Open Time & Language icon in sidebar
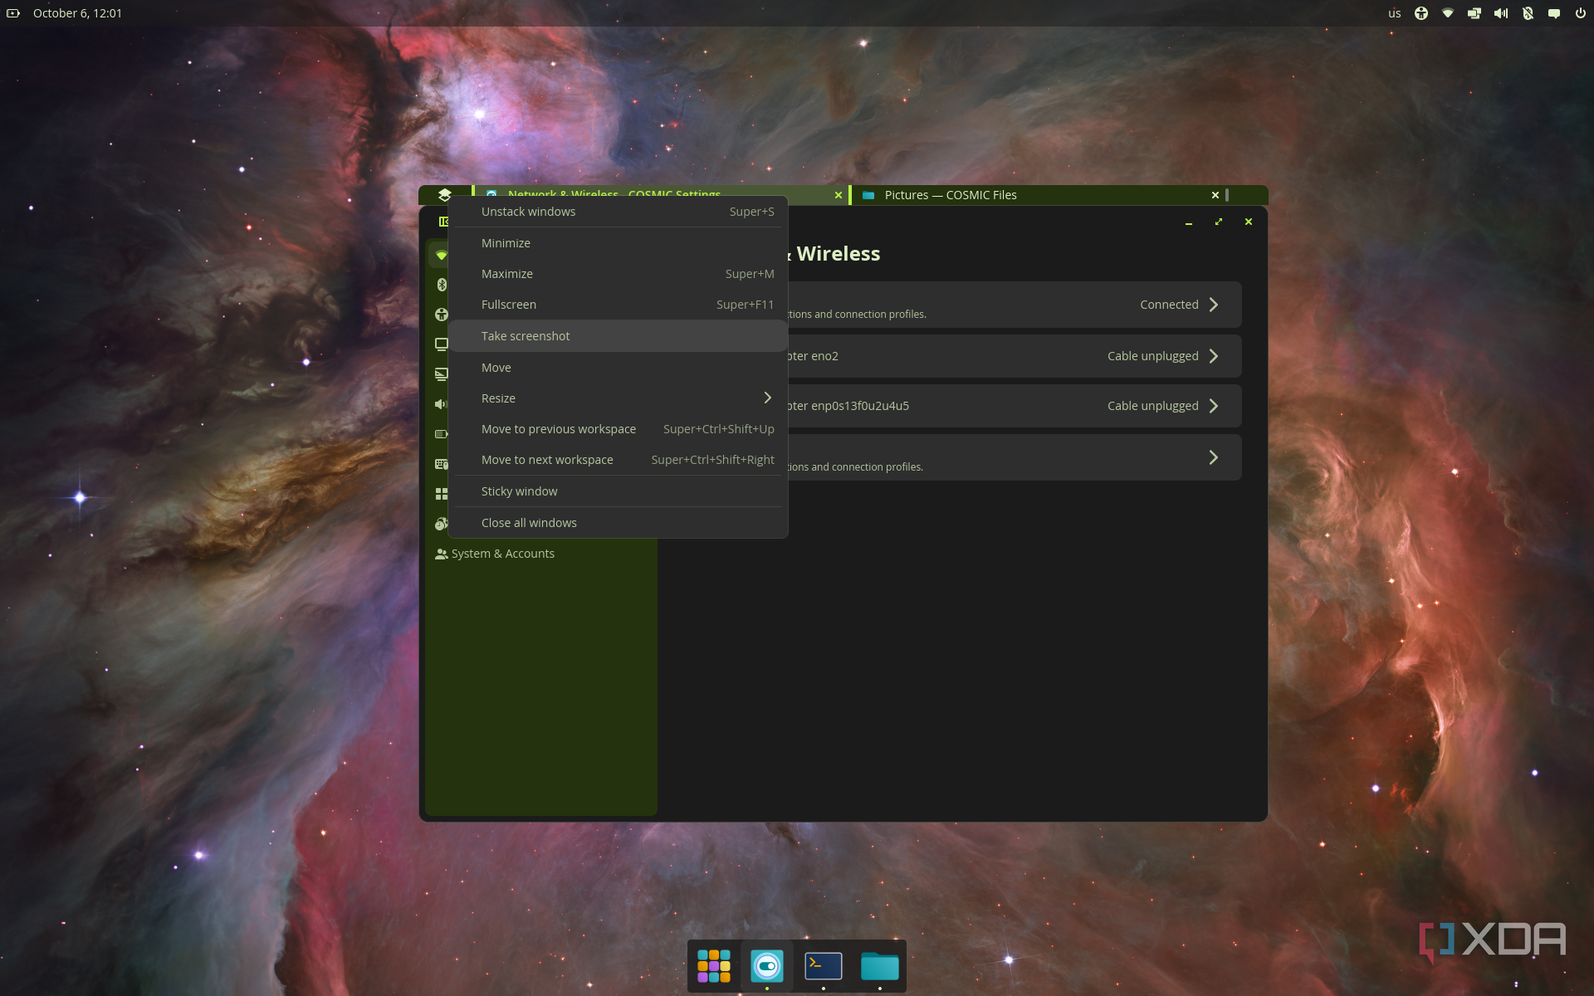The width and height of the screenshot is (1594, 996). tap(441, 524)
